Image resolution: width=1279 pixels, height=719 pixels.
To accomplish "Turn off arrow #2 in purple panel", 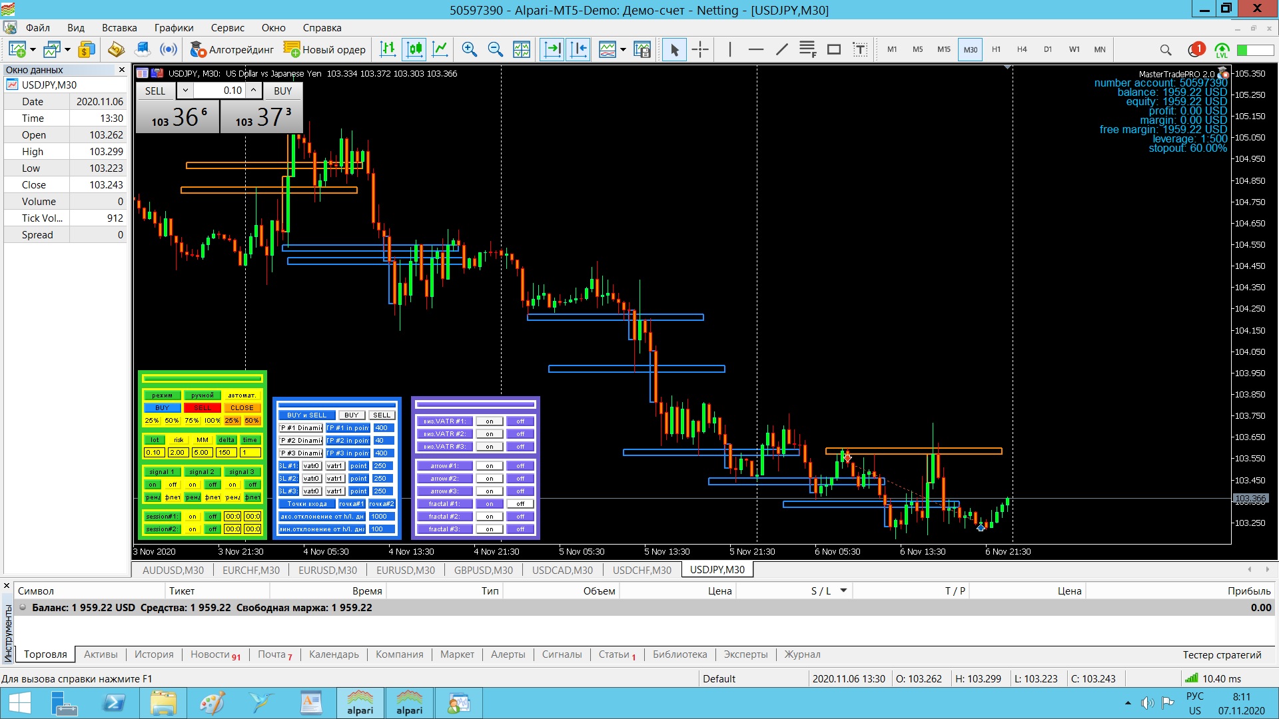I will pos(520,479).
